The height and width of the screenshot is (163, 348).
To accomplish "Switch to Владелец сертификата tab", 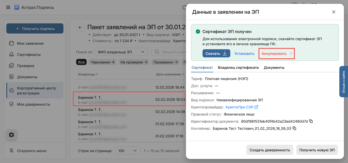I will pos(238,68).
